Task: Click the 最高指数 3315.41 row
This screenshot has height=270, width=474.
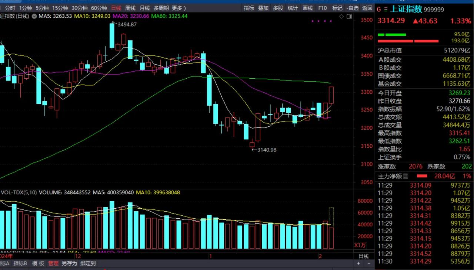Action: click(424, 133)
